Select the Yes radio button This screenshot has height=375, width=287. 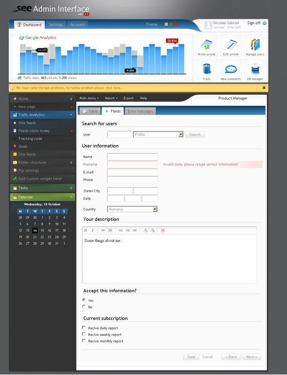(84, 299)
